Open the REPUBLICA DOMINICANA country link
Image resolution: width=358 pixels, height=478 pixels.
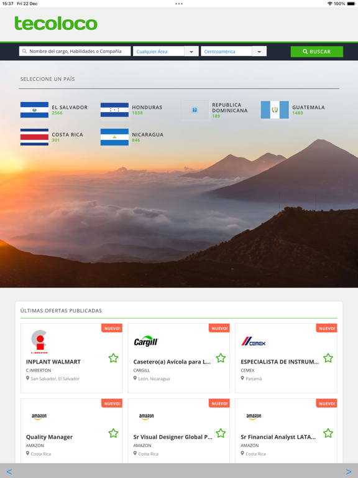tap(230, 108)
